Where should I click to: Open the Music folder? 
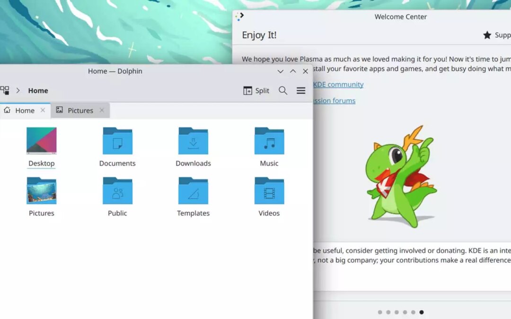(269, 141)
